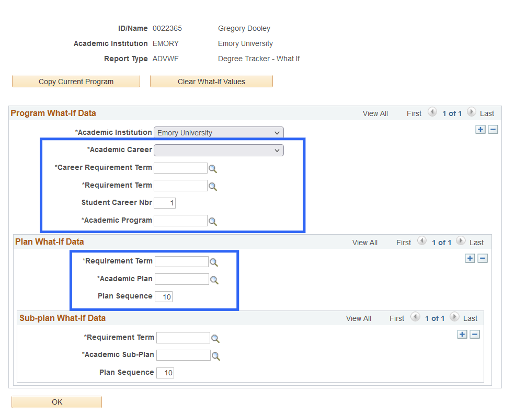Viewport: 515px width, 414px height.
Task: Show previous row in Plan What-If Data
Action: pos(421,241)
